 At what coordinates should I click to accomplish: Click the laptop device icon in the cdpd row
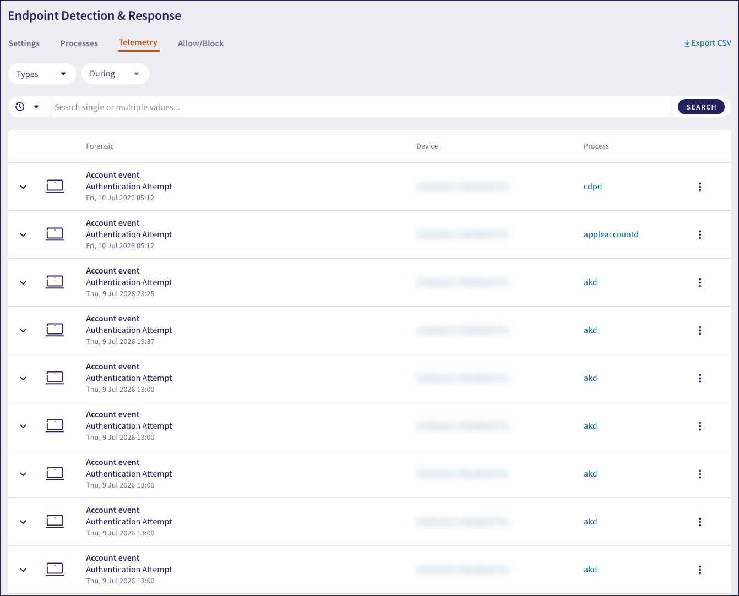coord(55,186)
